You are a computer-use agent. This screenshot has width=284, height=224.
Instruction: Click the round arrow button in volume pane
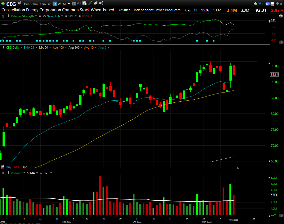pos(281,215)
